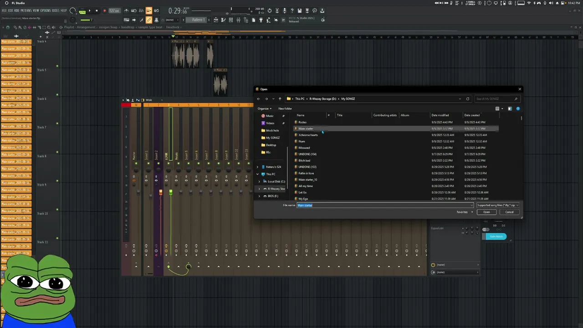The height and width of the screenshot is (328, 583).
Task: Open the Browser view icon
Action: [x=246, y=20]
